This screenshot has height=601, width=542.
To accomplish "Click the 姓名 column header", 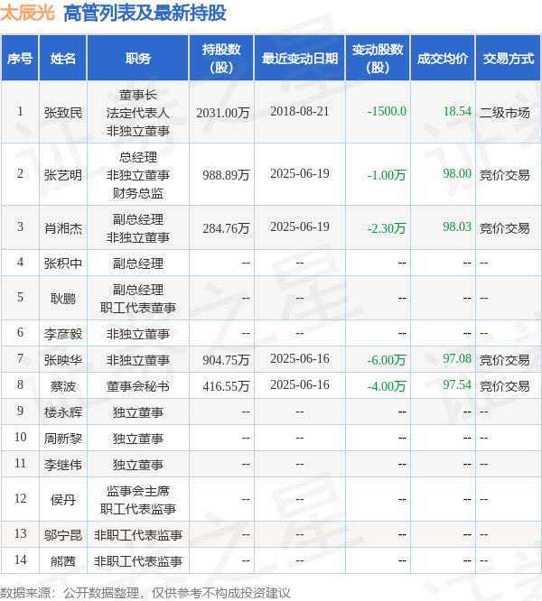I will pos(63,59).
